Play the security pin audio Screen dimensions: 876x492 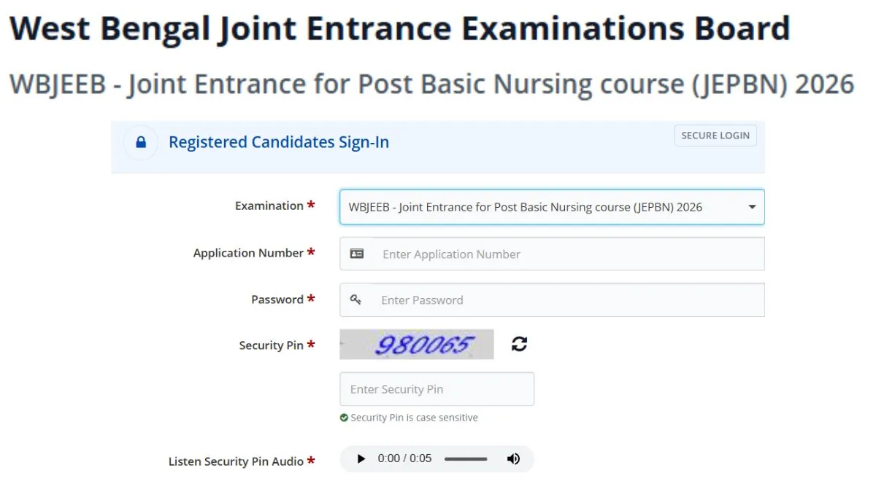tap(361, 458)
